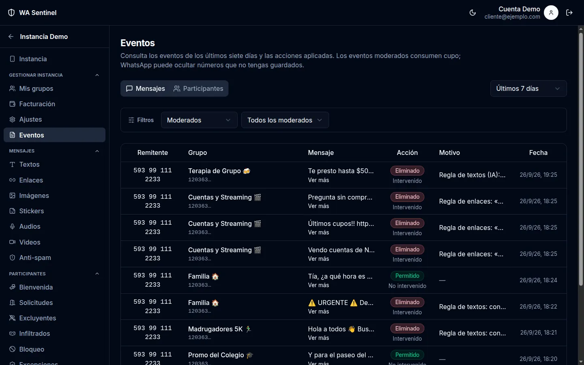Viewport: 584px width, 365px height.
Task: Switch to the Participantes tab
Action: coord(198,88)
